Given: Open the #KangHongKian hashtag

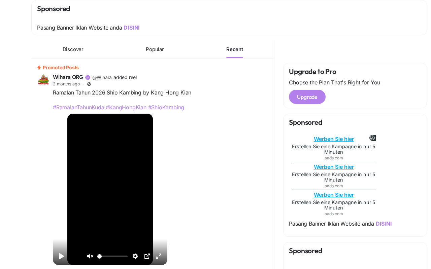Looking at the screenshot, I should pos(126,107).
